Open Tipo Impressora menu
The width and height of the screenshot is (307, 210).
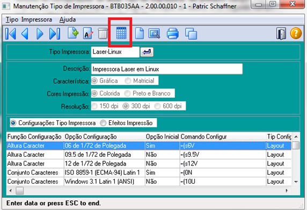(x=29, y=19)
